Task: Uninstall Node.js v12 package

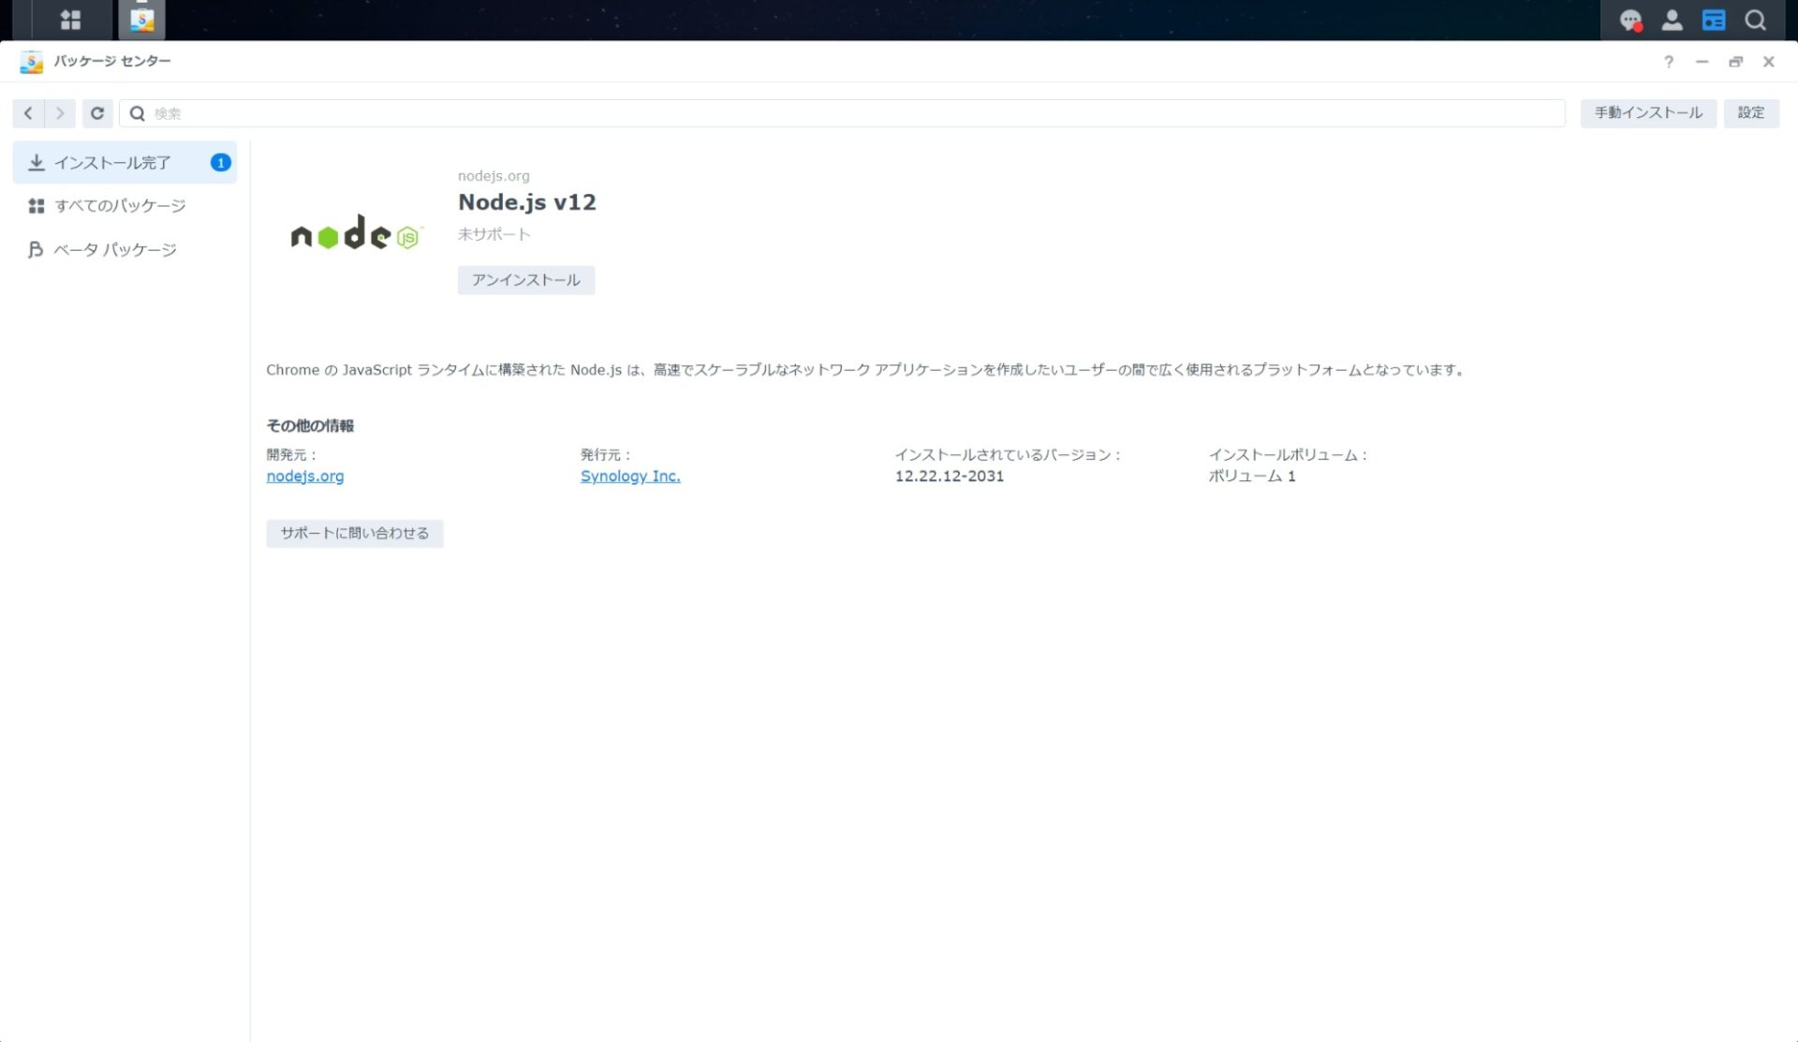Action: click(x=525, y=279)
